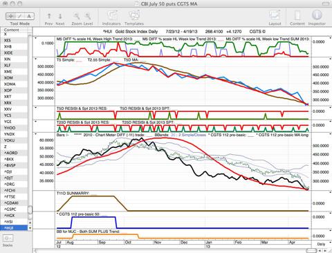Click the T11D SUNMARRY indicator label

[73, 193]
